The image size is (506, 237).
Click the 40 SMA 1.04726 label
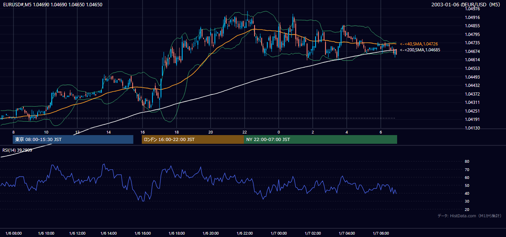point(419,44)
